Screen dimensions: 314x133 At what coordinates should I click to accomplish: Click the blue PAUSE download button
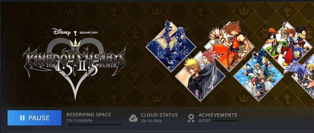tap(34, 118)
